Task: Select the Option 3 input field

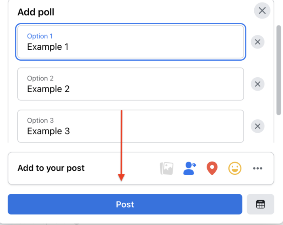Action: point(130,126)
